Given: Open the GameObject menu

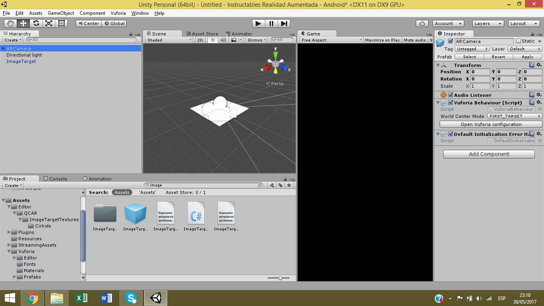Looking at the screenshot, I should coord(61,13).
